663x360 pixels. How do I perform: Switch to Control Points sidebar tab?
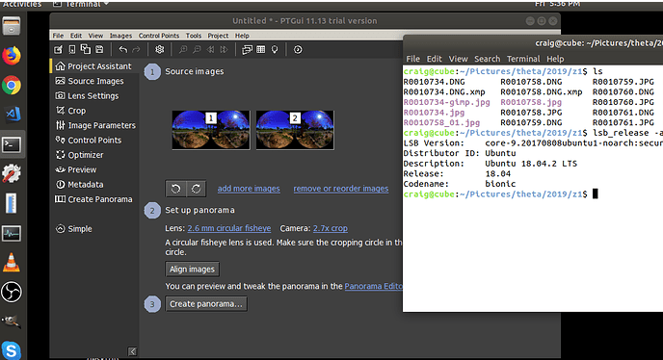pos(93,141)
